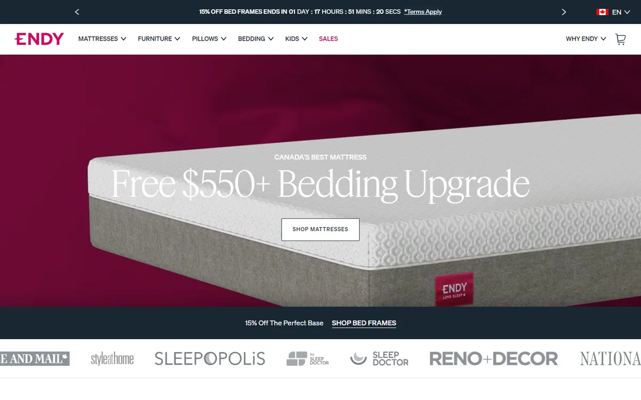Open the Kids dropdown menu

point(296,39)
